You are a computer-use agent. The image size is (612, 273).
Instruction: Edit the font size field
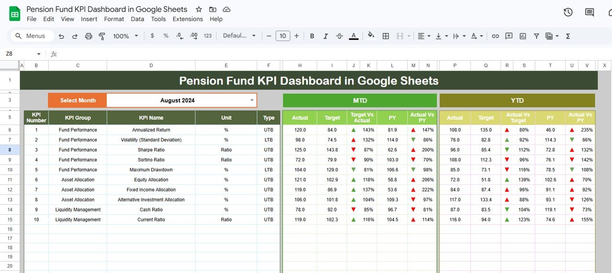(283, 36)
